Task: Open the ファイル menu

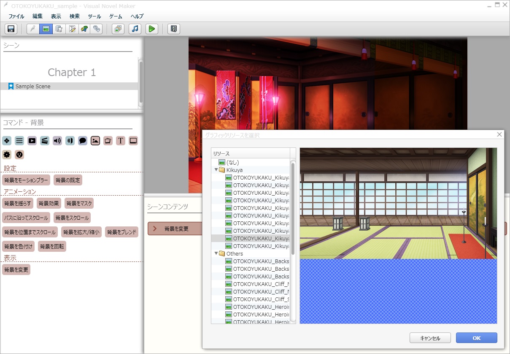Action: (16, 16)
